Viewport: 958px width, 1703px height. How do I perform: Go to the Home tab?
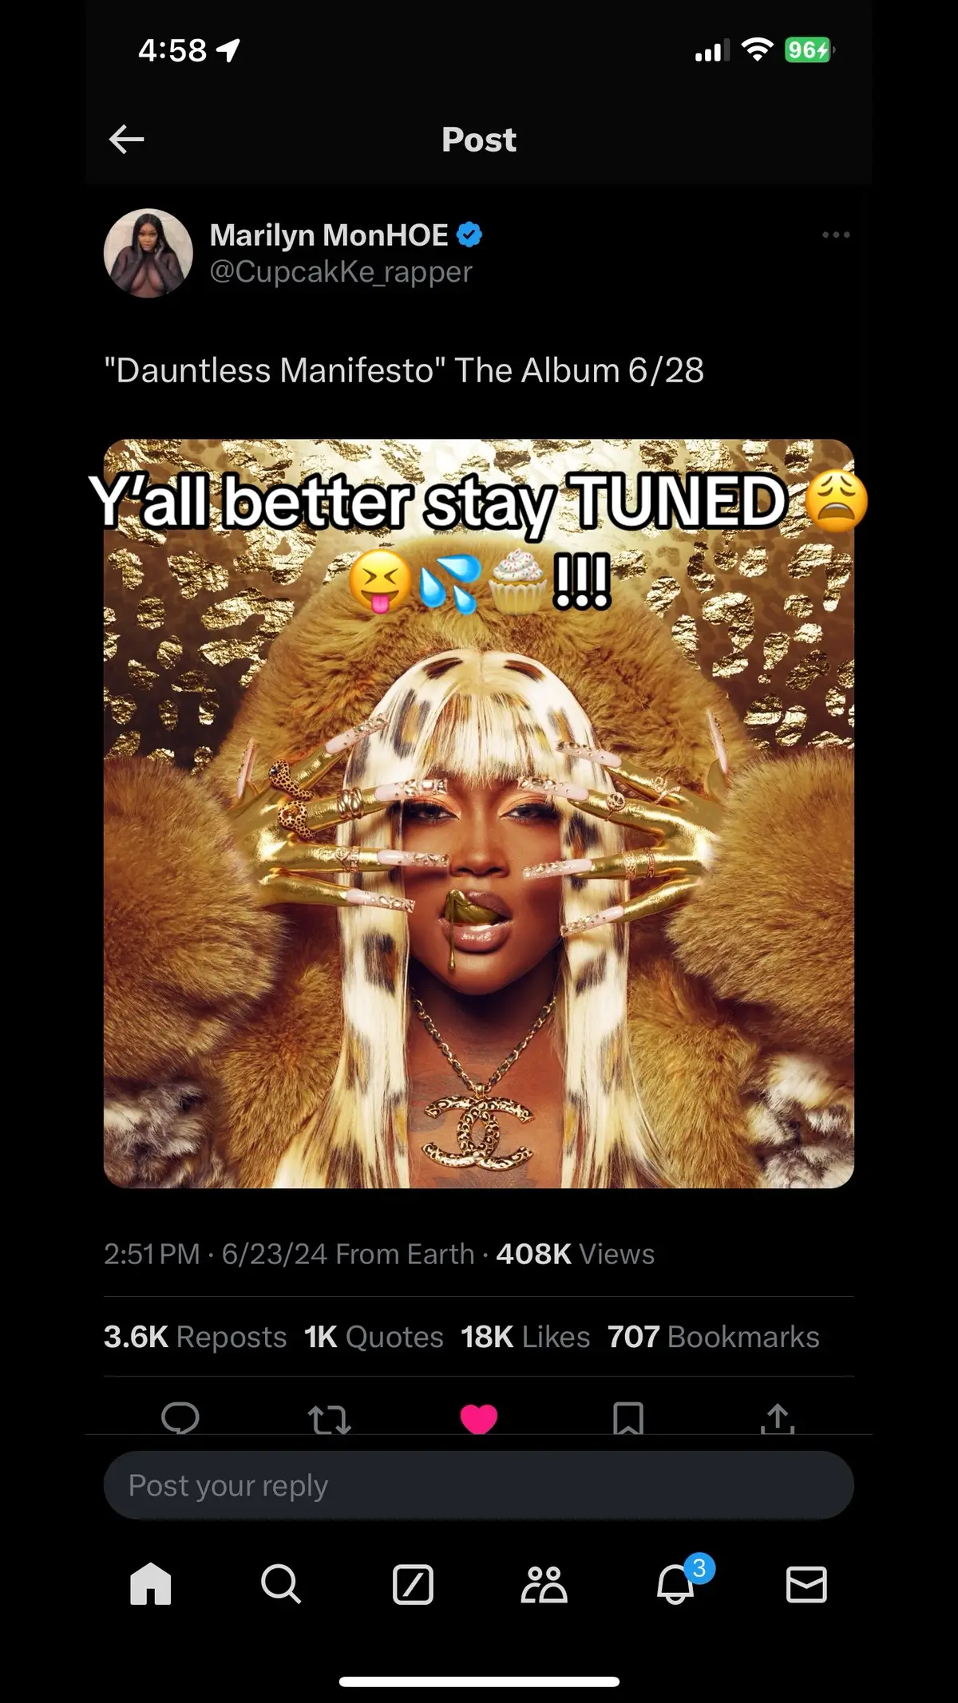point(151,1583)
